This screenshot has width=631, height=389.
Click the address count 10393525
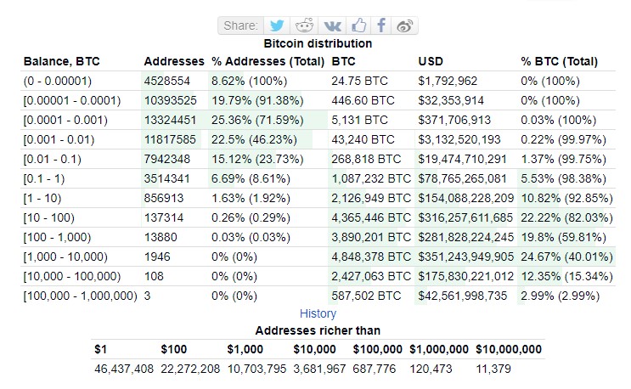point(170,100)
